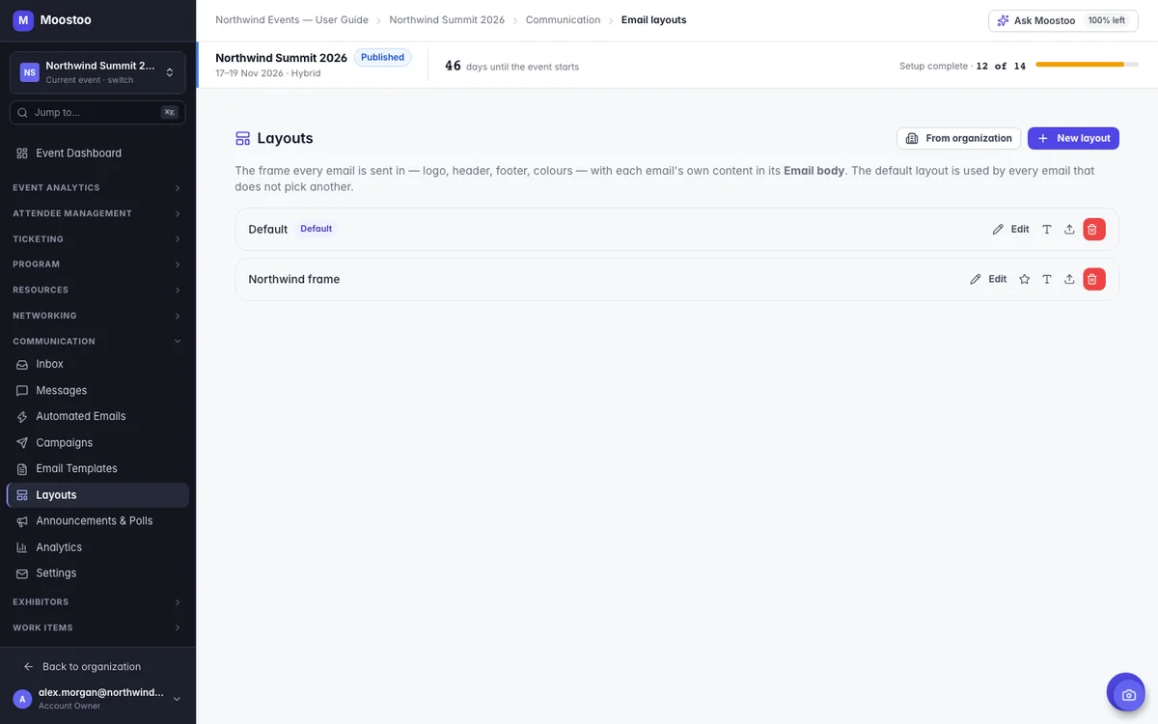Screen dimensions: 1158x724
Task: Click the 100% left usage badge
Action: [1106, 20]
